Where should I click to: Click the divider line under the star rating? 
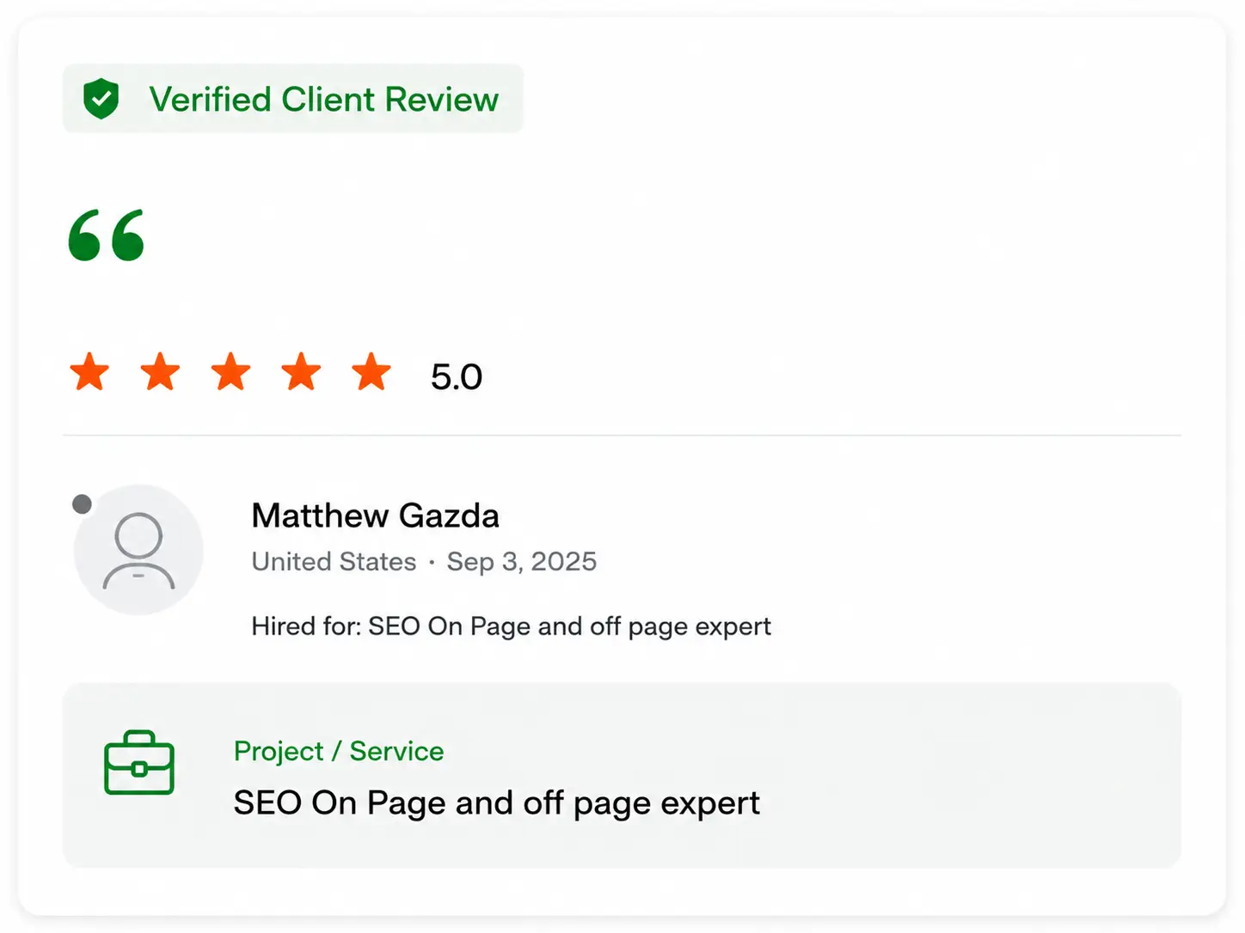[622, 436]
